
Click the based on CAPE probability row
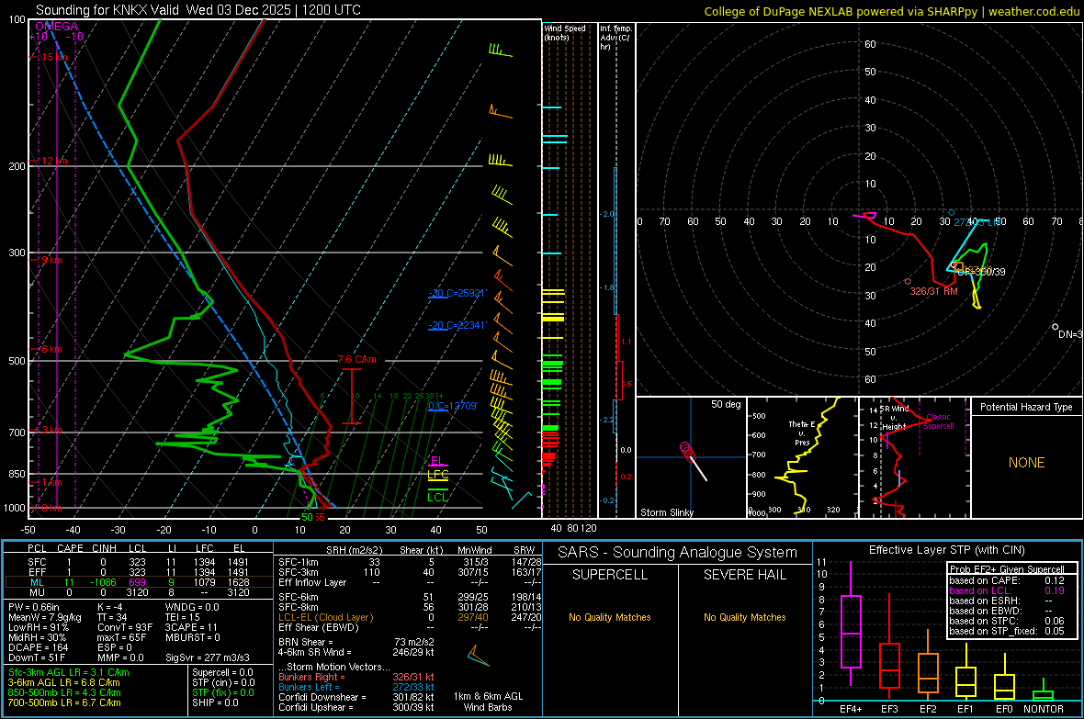tap(1007, 580)
